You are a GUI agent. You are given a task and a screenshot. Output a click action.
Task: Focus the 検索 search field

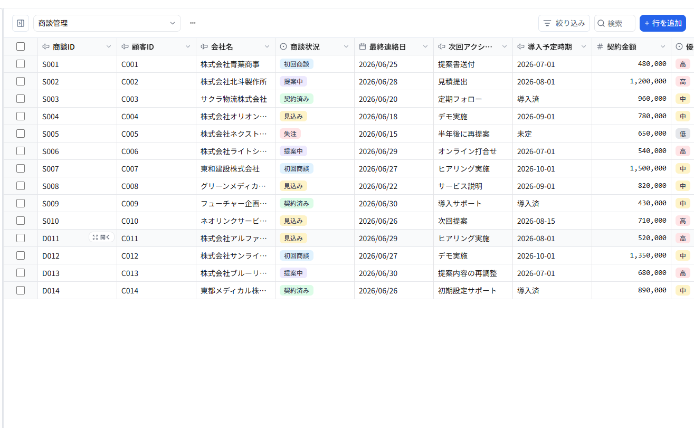click(615, 23)
